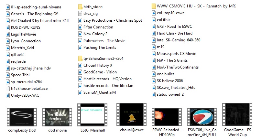Click the LagsTheMovie file icon
Screen dimensions: 262x139
[8, 34]
